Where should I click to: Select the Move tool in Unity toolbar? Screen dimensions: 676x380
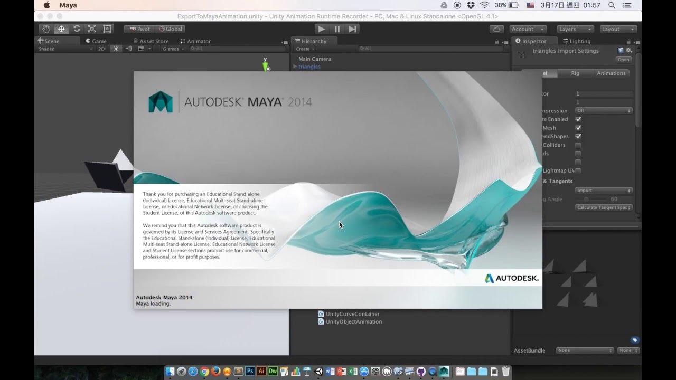pos(62,29)
